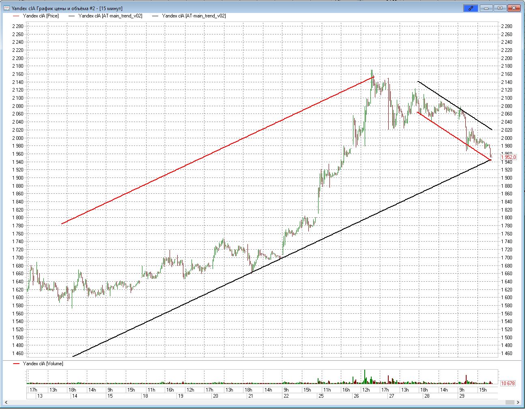Click the red volume value label 10 678
525x409 pixels.
coord(508,383)
